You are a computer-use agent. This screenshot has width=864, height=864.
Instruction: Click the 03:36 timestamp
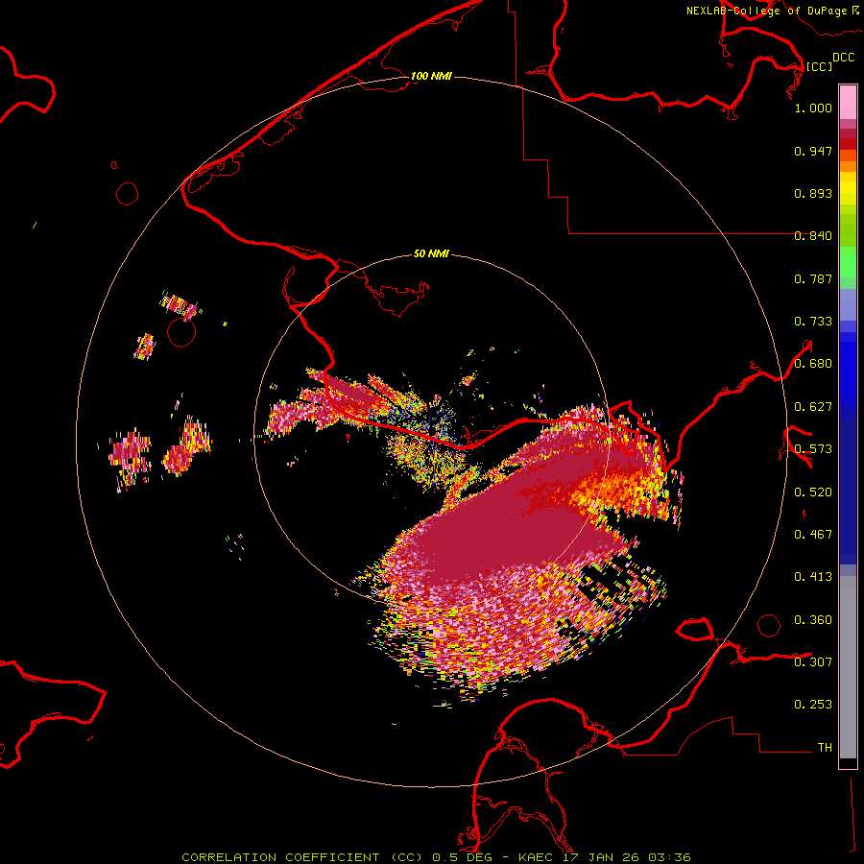(669, 857)
